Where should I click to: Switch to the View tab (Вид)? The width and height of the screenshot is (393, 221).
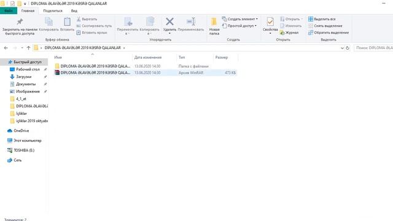74,11
